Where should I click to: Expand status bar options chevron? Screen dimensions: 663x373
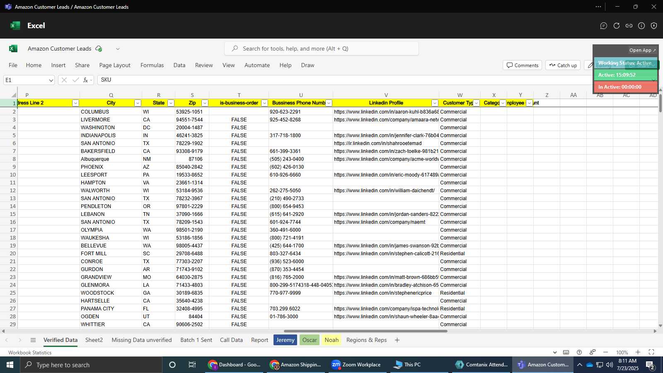(x=555, y=352)
